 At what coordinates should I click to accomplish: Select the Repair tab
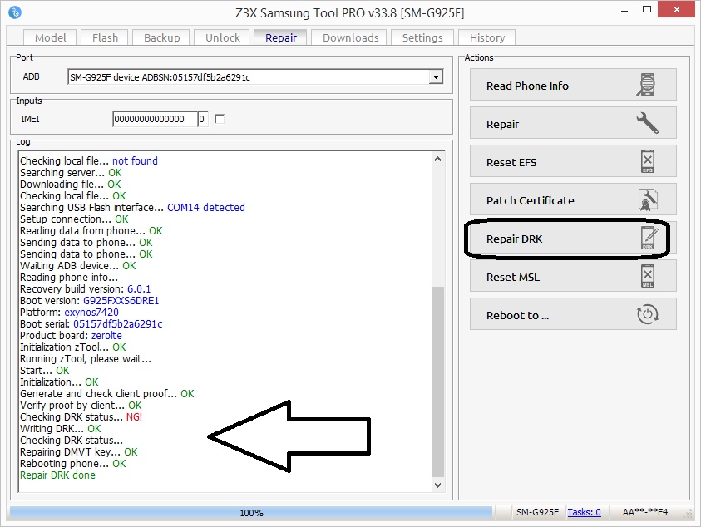click(280, 37)
